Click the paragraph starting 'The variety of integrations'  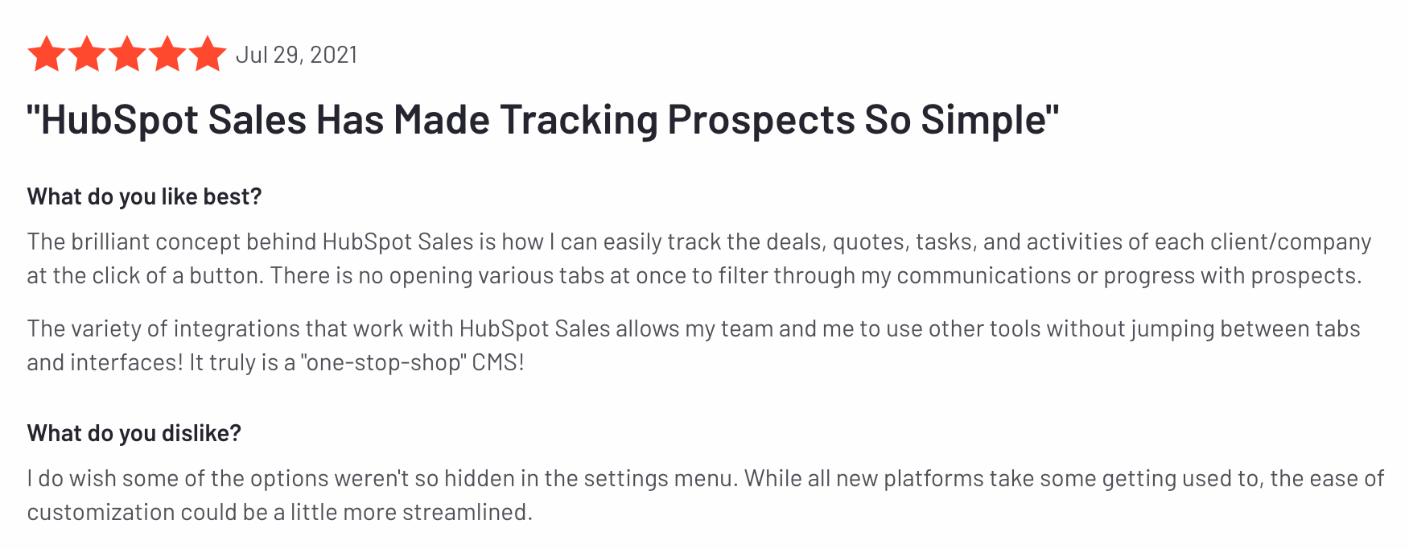click(x=694, y=345)
